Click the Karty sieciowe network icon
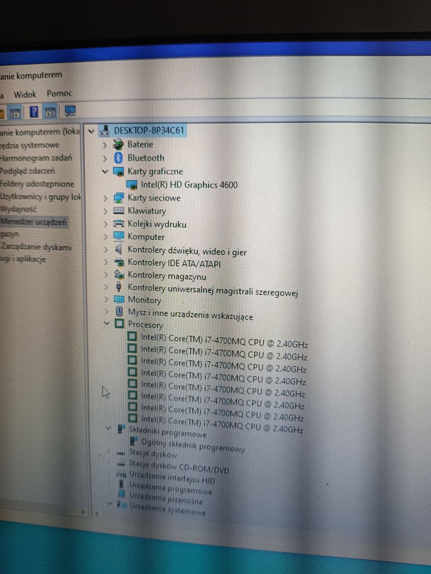This screenshot has height=574, width=431. pyautogui.click(x=119, y=198)
